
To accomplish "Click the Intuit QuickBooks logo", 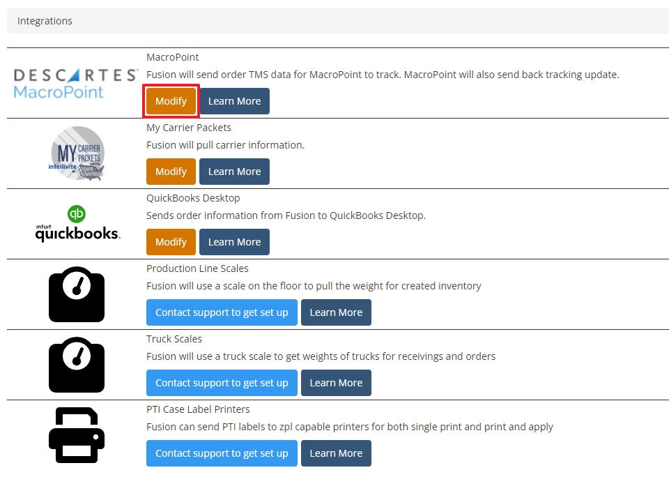I will (77, 224).
